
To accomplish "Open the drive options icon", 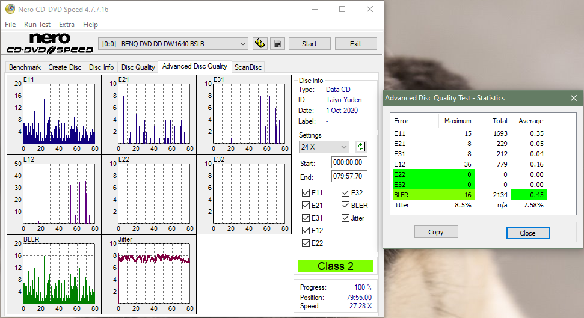I will coord(260,43).
